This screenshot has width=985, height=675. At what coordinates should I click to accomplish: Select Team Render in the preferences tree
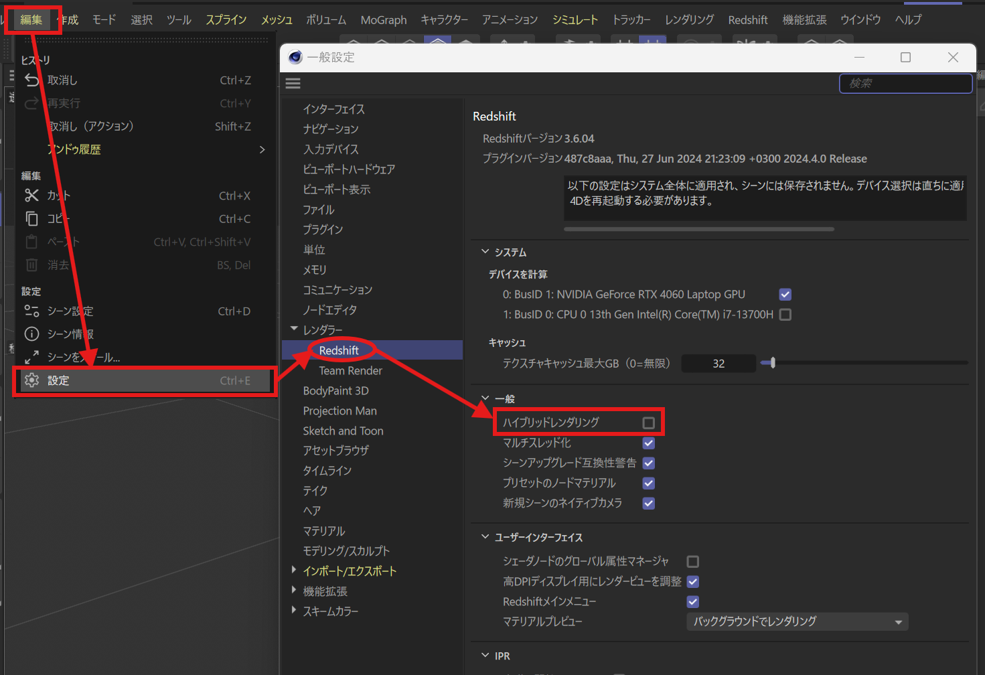[351, 370]
